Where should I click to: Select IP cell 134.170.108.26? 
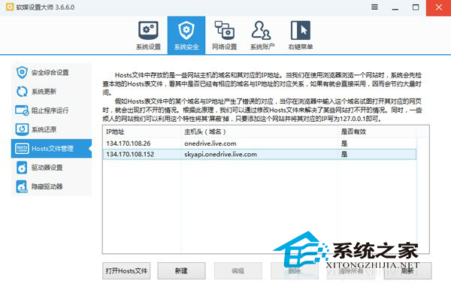pyautogui.click(x=129, y=143)
